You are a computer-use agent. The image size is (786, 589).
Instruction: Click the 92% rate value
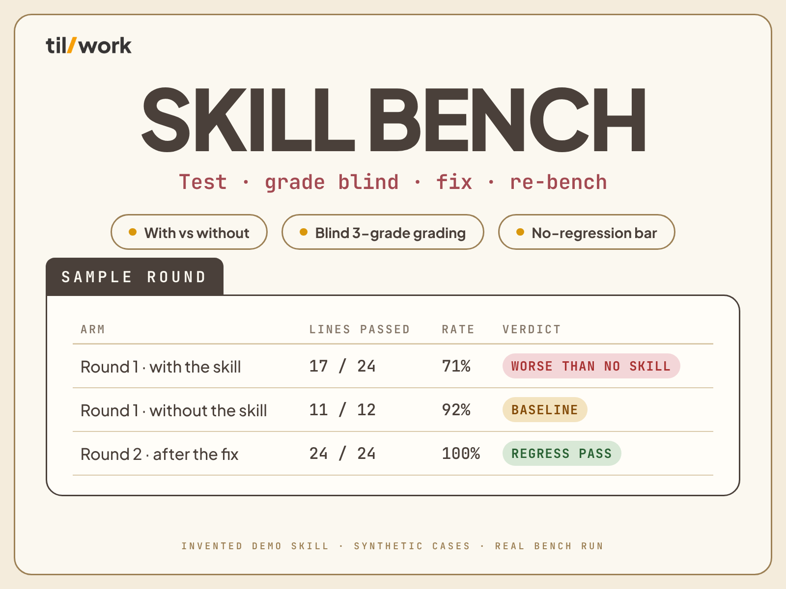[456, 410]
